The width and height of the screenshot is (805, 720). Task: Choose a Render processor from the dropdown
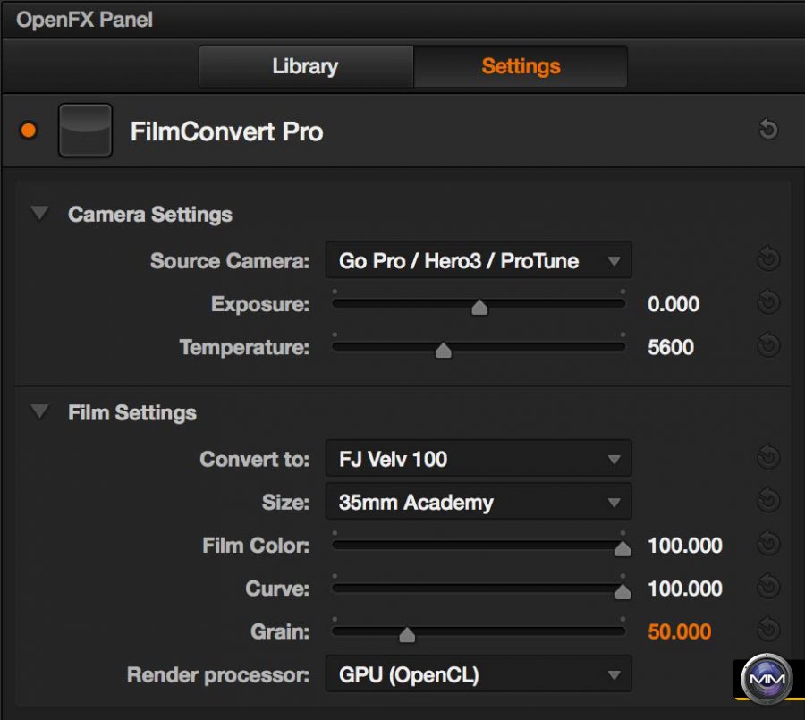pyautogui.click(x=479, y=675)
